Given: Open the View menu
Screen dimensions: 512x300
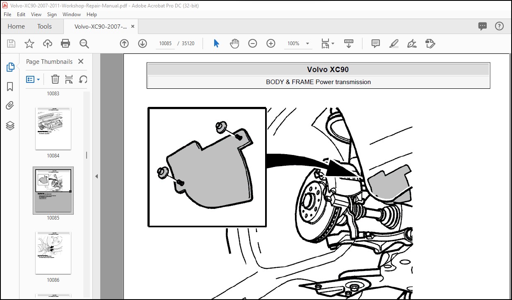Looking at the screenshot, I should pos(36,14).
